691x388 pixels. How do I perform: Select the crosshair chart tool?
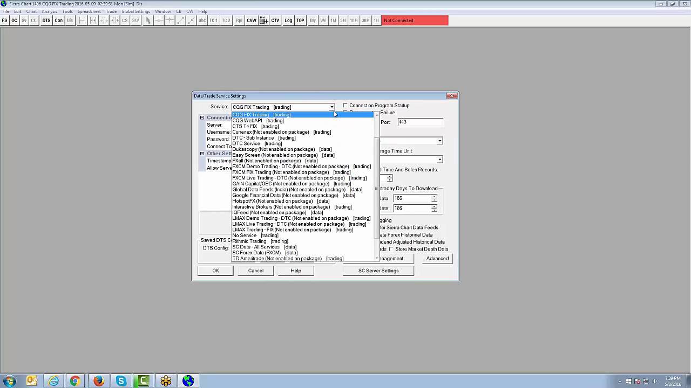coord(159,20)
